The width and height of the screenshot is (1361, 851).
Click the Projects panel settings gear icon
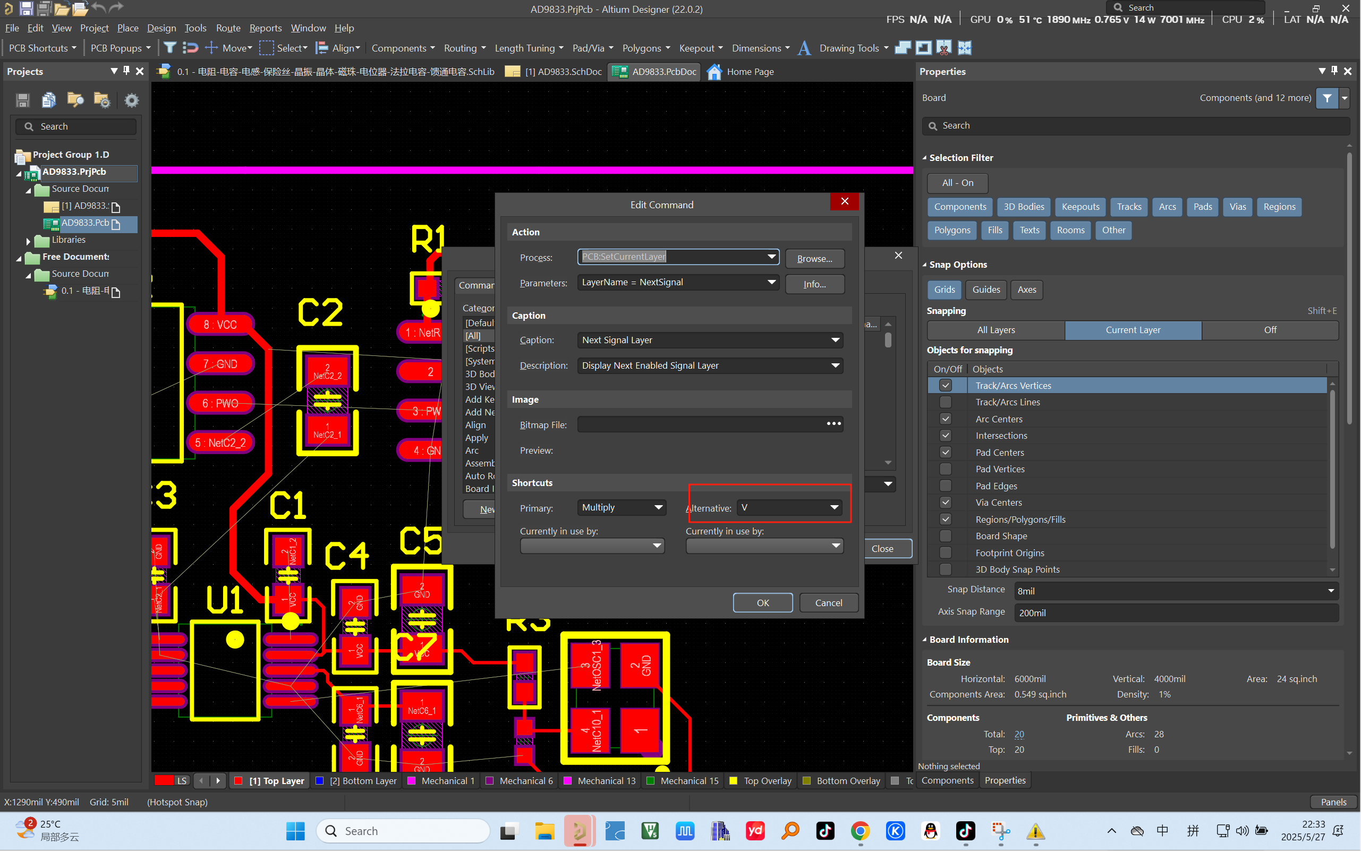pos(131,100)
